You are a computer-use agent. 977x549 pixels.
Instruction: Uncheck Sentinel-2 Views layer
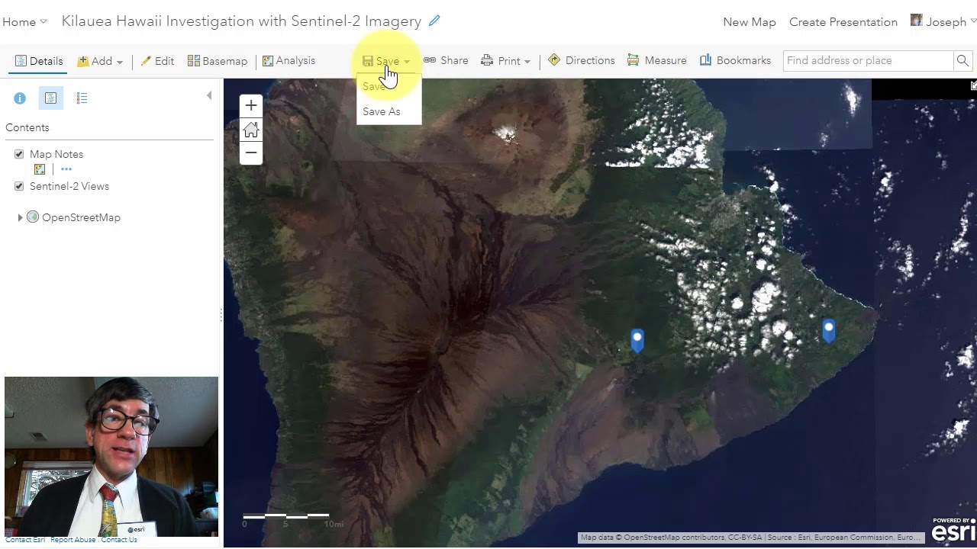point(19,186)
